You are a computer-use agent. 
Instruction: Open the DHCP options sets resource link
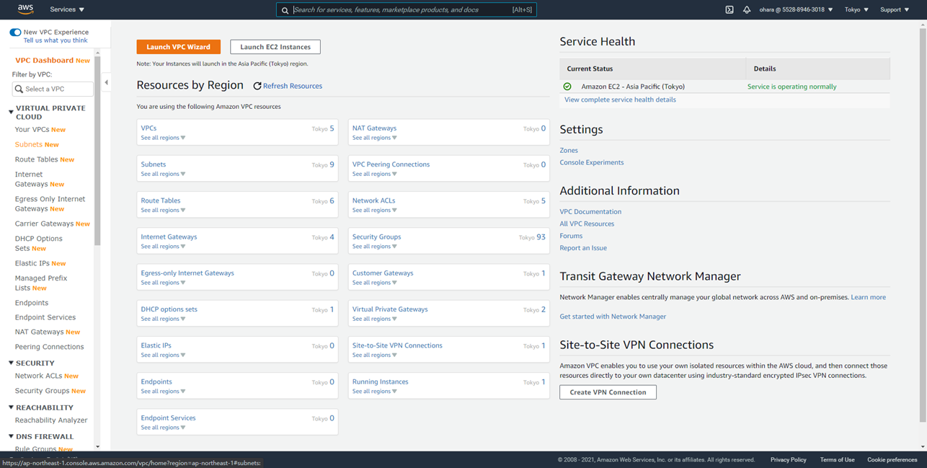pos(169,309)
